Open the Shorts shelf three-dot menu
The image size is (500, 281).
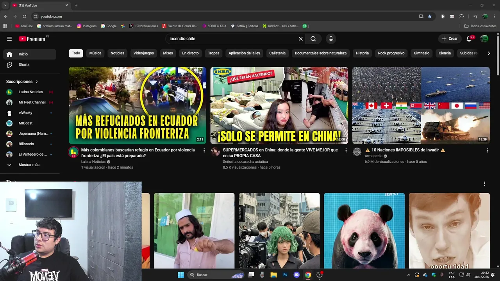tap(484, 183)
